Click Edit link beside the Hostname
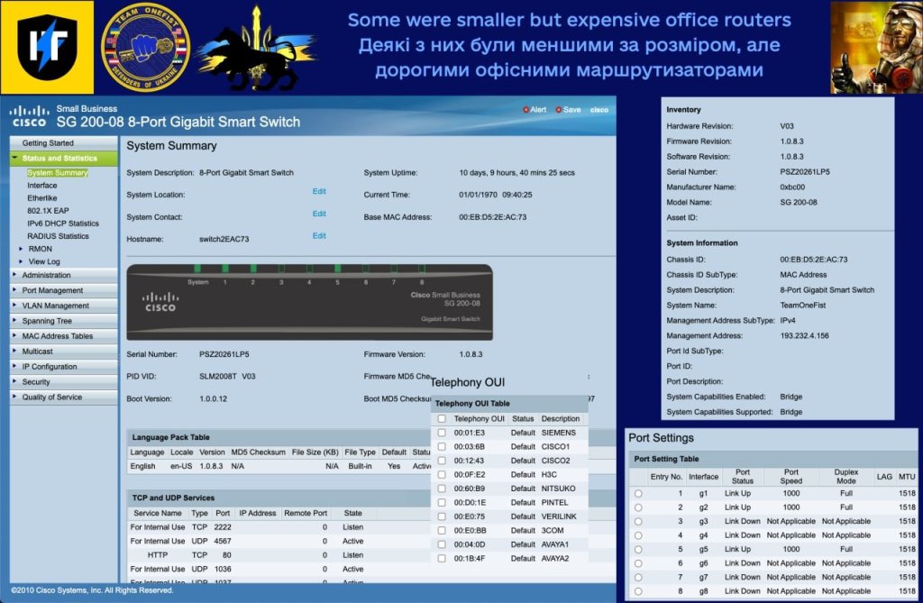The image size is (923, 603). click(319, 235)
